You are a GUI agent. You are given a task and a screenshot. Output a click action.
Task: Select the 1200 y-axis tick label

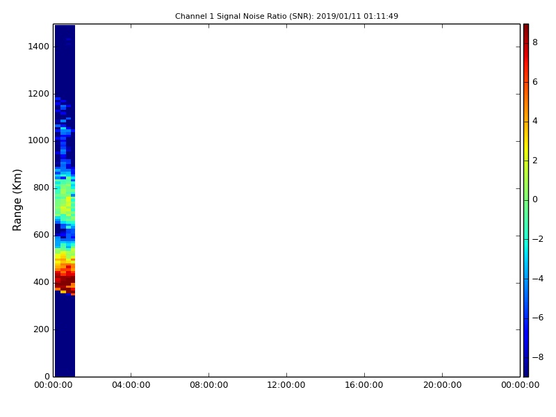tap(39, 94)
